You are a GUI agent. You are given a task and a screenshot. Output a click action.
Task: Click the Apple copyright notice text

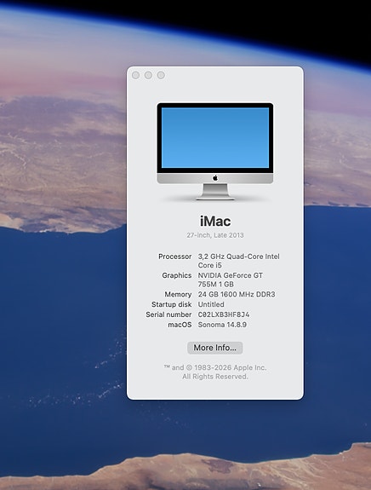(215, 372)
